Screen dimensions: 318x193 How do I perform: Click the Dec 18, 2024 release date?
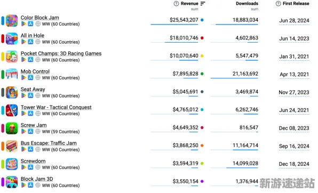click(x=294, y=164)
